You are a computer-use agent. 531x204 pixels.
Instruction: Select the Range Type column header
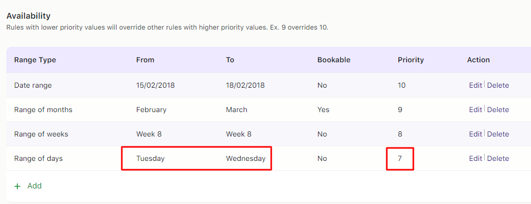point(35,60)
